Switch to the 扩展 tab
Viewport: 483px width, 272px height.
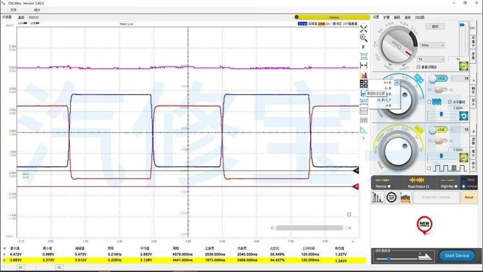click(386, 17)
